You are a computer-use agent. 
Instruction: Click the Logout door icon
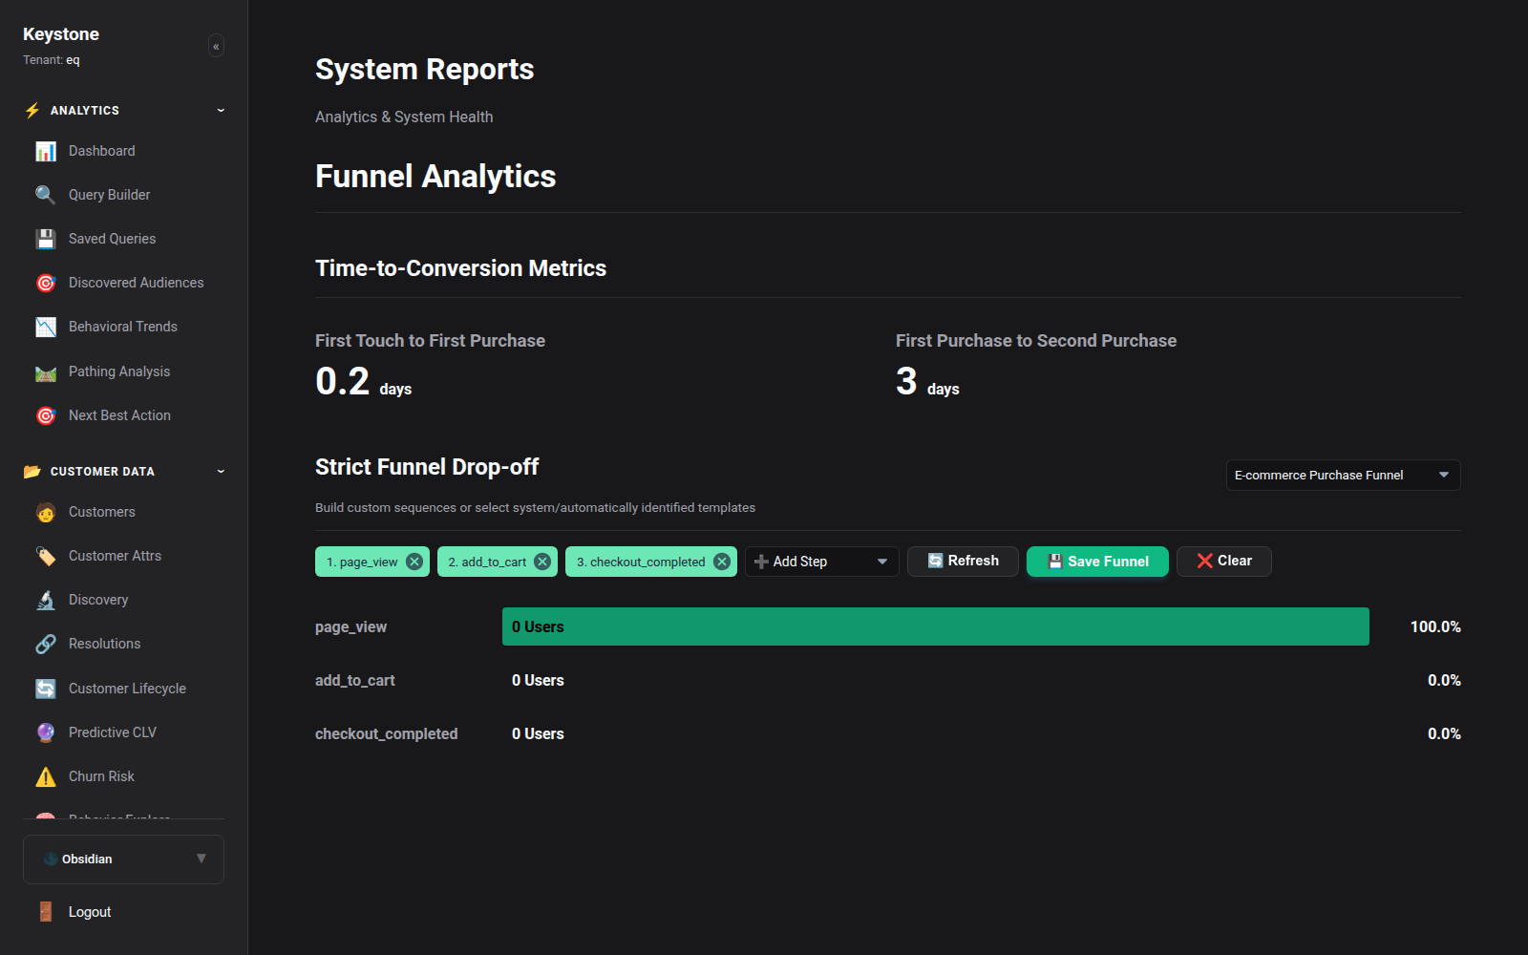pyautogui.click(x=46, y=912)
